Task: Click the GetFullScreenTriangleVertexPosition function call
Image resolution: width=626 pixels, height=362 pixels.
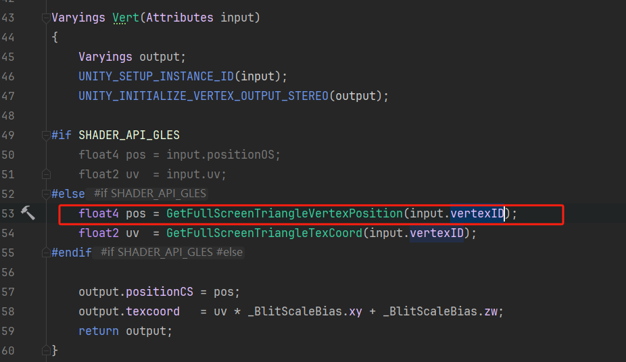Action: pyautogui.click(x=284, y=213)
